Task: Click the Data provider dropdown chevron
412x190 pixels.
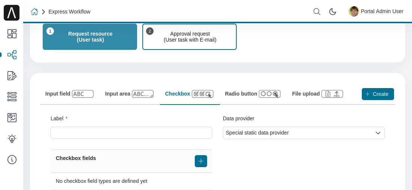Action: [378, 133]
